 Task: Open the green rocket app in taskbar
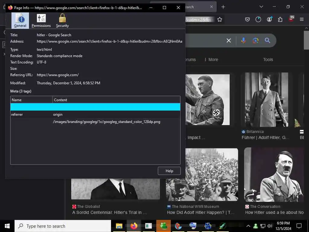point(222,226)
